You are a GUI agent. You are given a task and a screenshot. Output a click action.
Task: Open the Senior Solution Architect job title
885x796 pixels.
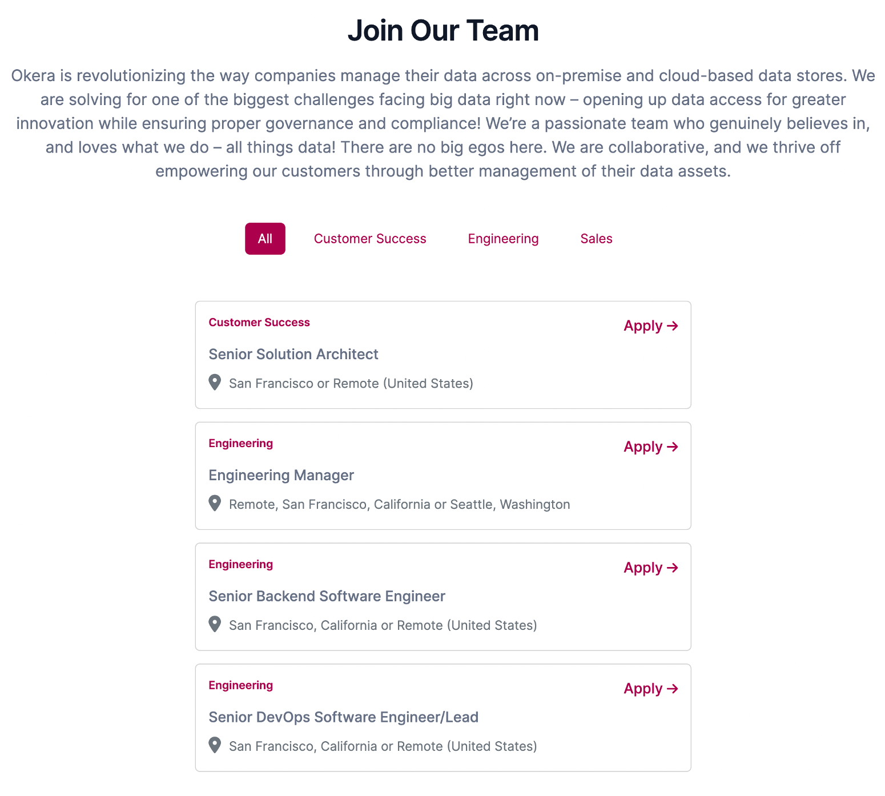point(293,355)
